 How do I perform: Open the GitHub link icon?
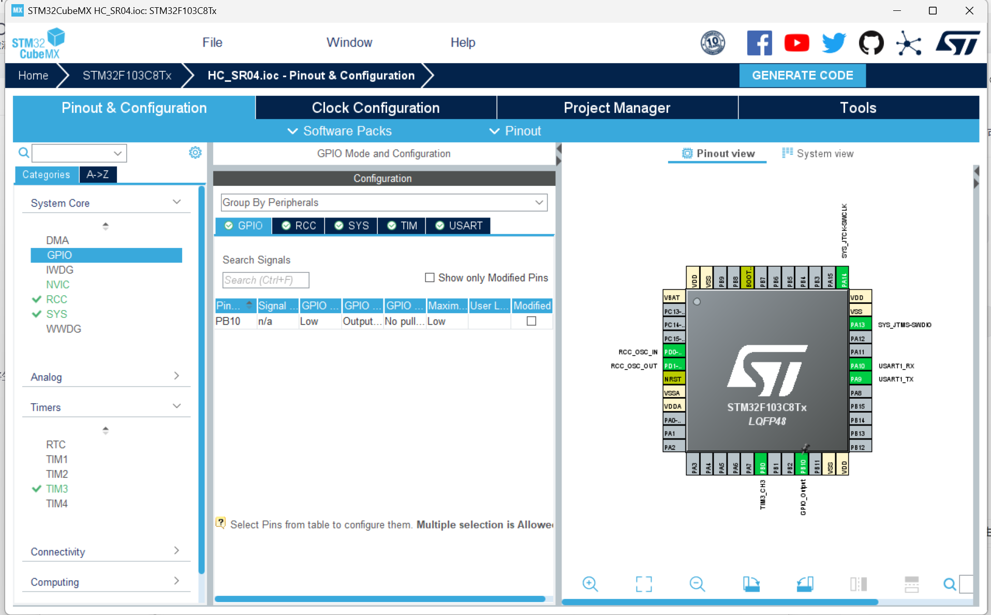tap(871, 43)
